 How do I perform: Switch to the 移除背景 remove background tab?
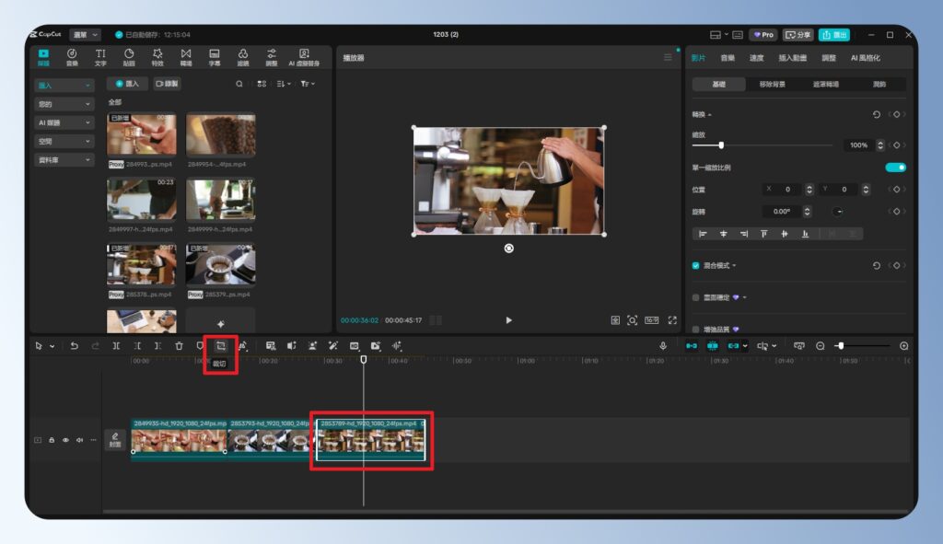(x=772, y=84)
